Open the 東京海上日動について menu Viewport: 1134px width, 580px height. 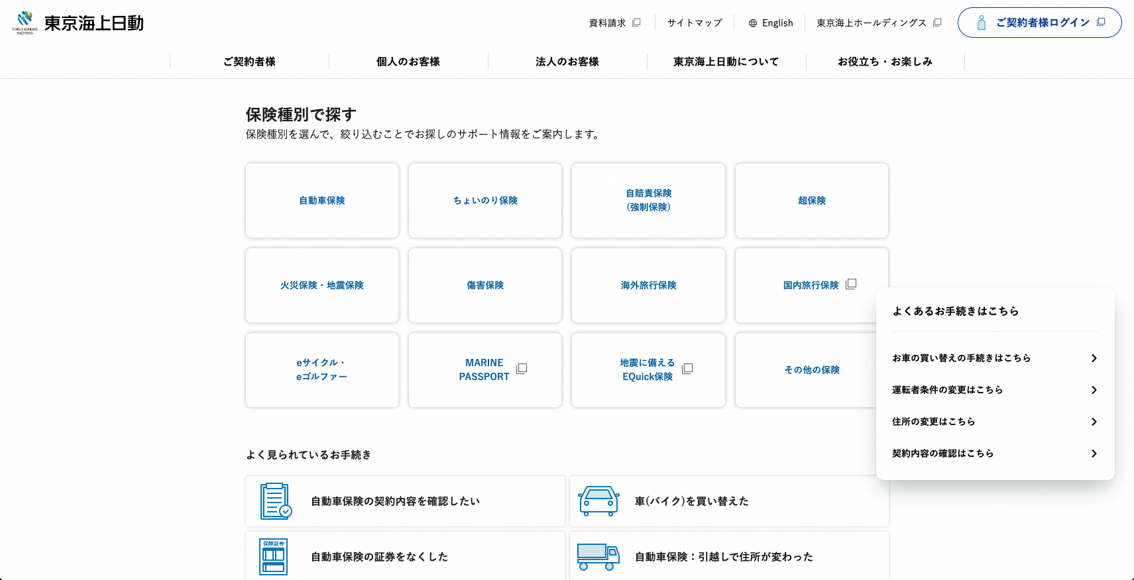(x=726, y=62)
